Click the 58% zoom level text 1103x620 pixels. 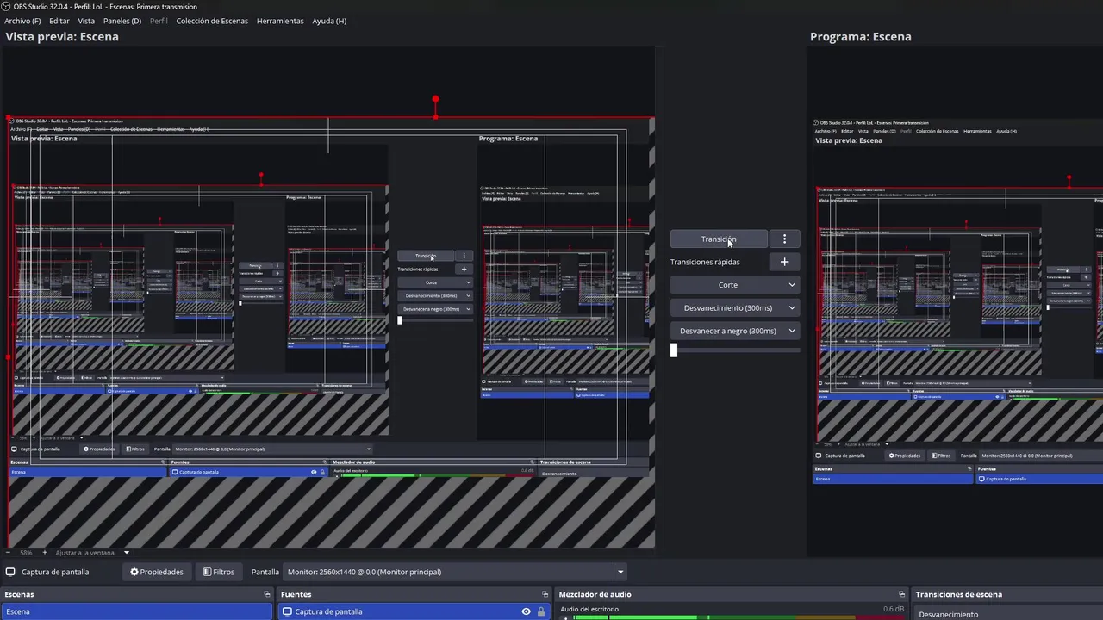click(x=26, y=553)
